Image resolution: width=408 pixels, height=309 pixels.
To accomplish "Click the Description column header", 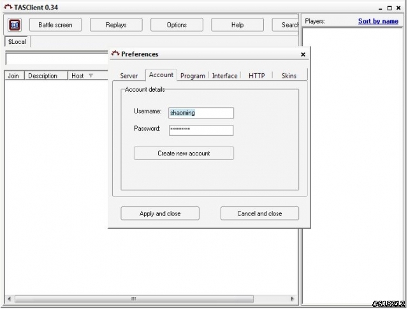I will 46,76.
